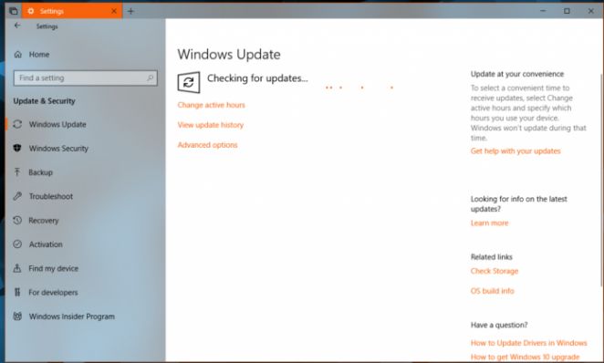Click the Windows Update page heading
Screen dimensions: 604x363
pos(229,55)
